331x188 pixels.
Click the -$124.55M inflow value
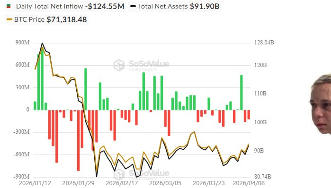pyautogui.click(x=105, y=6)
